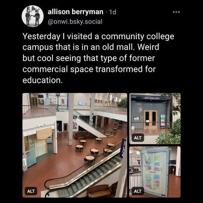Open the @onwi.bsky.social handle link
Viewport: 203px width, 203px height.
75,22
